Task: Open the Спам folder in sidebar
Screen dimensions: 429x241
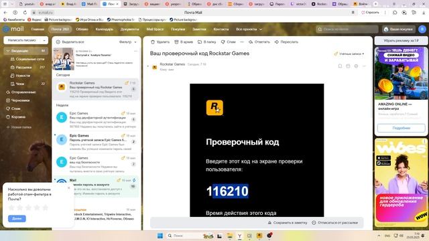Action: tap(15, 108)
